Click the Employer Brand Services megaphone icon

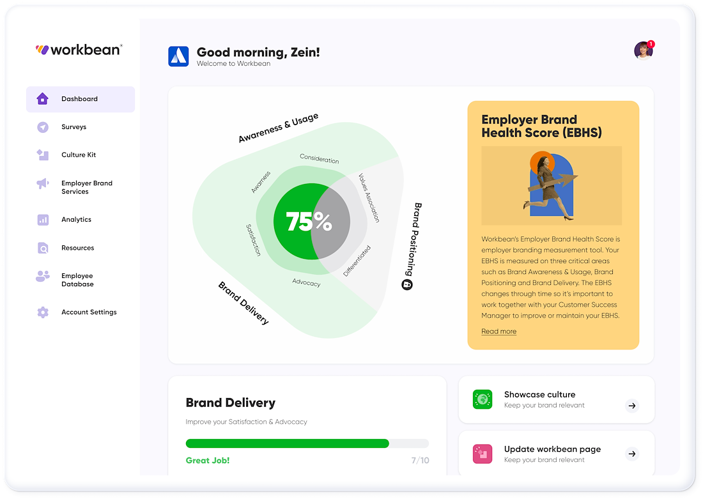(x=43, y=183)
